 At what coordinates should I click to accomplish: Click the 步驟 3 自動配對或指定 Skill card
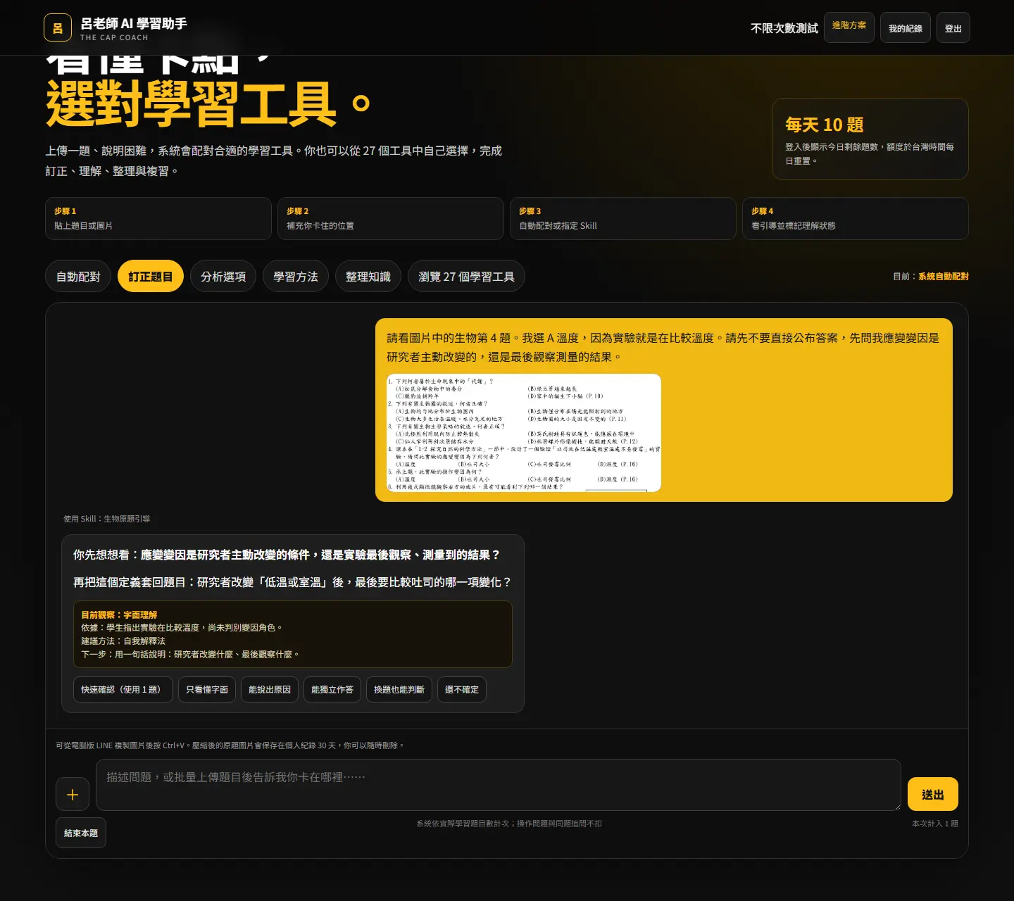(x=623, y=219)
